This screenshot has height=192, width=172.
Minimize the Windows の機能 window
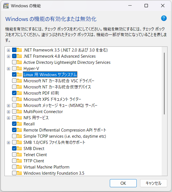[130, 6]
